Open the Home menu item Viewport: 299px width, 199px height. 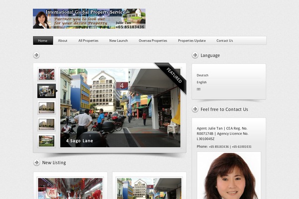(x=43, y=41)
